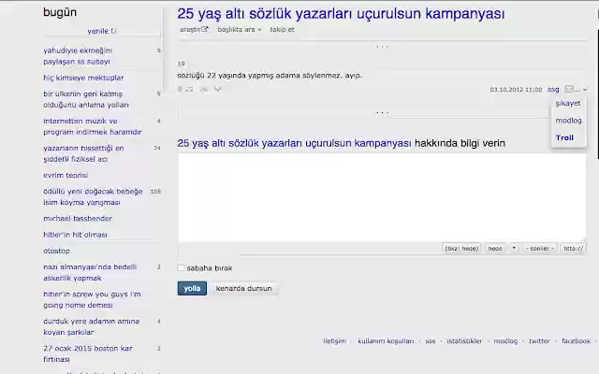
Task: Open author 'ssg' profile link
Action: [553, 90]
